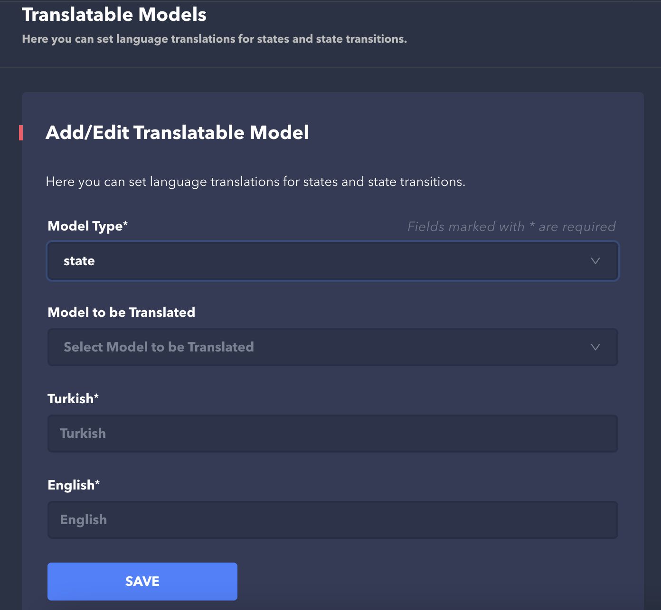This screenshot has width=661, height=610.
Task: Click the Translatable Models page title
Action: click(114, 15)
